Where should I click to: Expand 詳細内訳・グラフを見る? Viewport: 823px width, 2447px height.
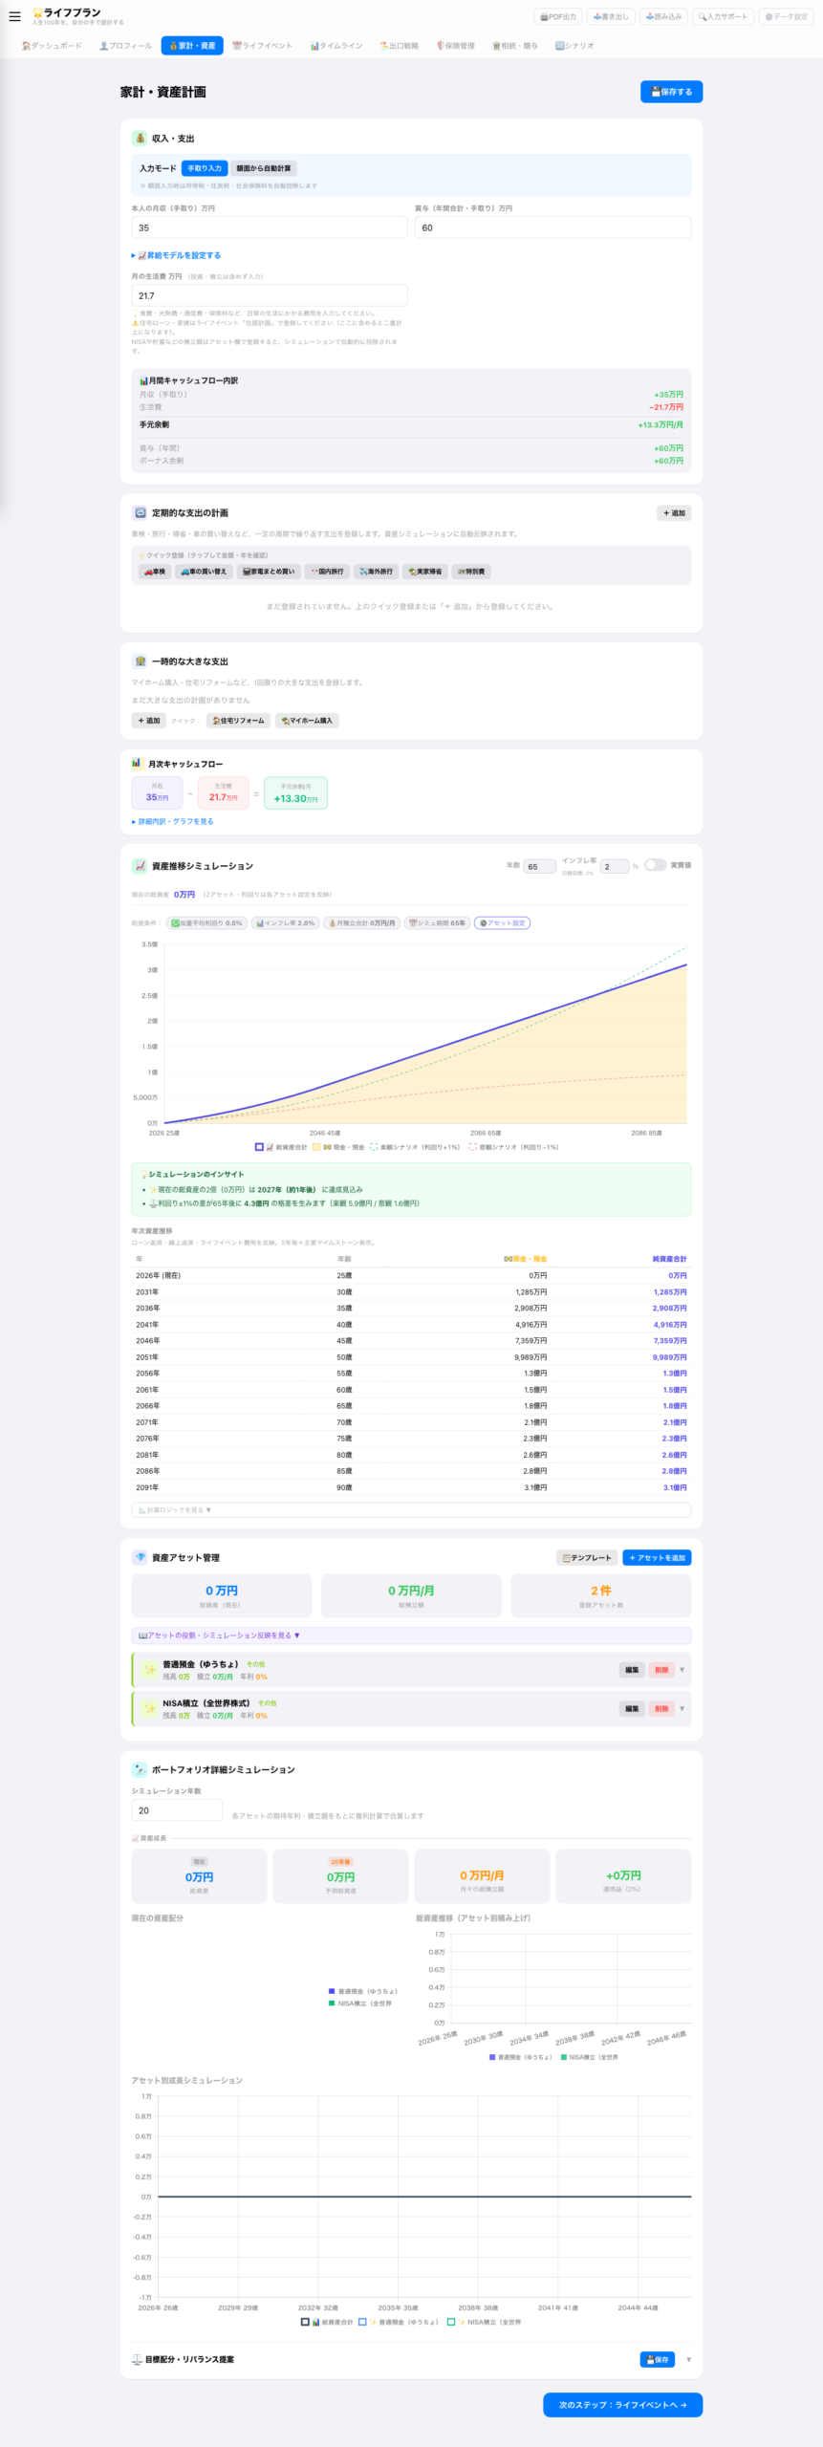(173, 821)
